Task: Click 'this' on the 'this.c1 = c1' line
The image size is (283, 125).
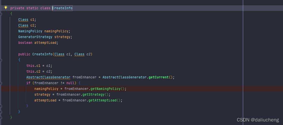Action: tap(30, 66)
